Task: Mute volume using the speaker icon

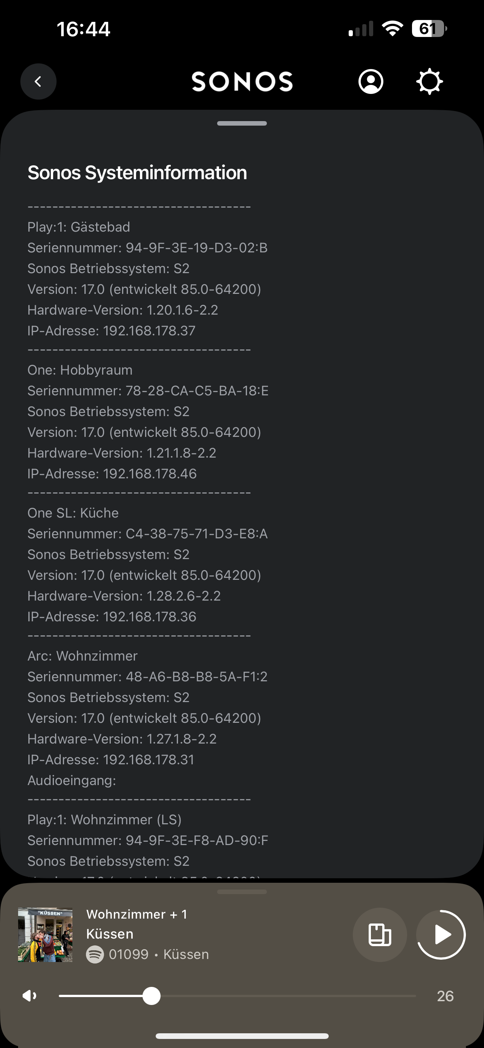Action: [29, 996]
